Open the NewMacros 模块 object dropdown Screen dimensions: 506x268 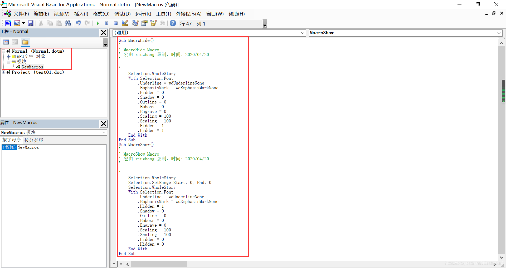[104, 132]
